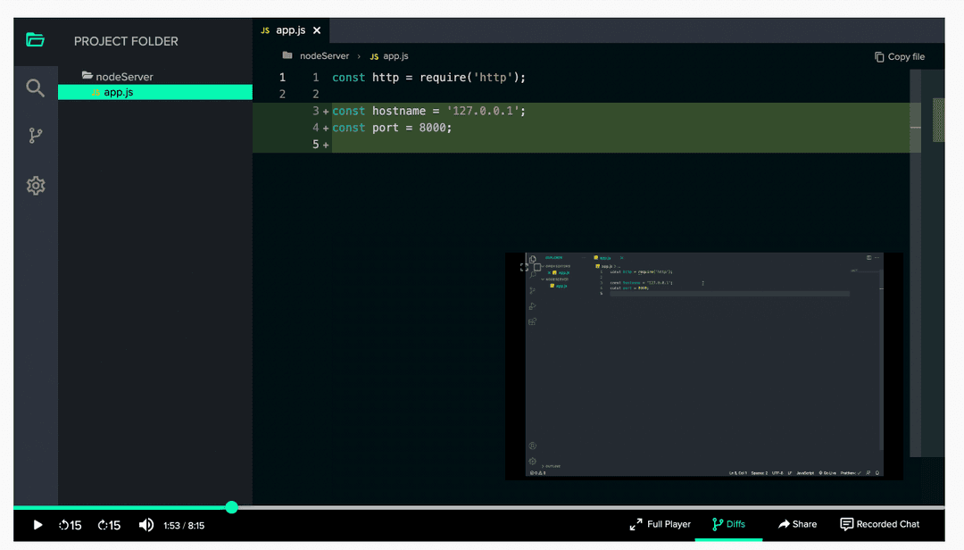Skip forward 15 seconds
Image resolution: width=964 pixels, height=550 pixels.
pyautogui.click(x=109, y=525)
